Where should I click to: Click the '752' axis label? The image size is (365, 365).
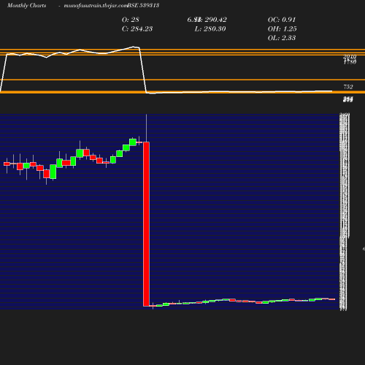348,87
